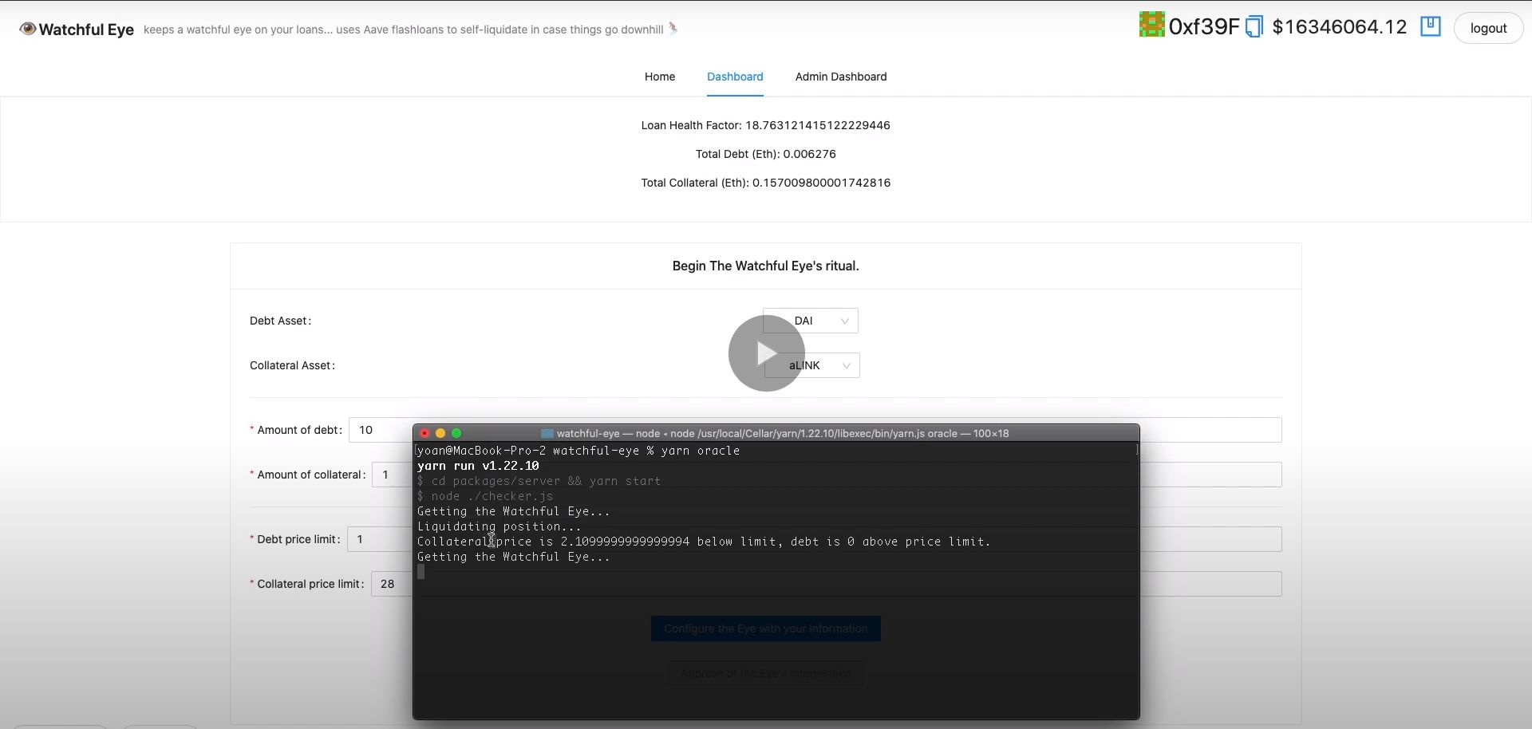This screenshot has height=729, width=1532.
Task: Click the logout button
Action: [x=1488, y=28]
